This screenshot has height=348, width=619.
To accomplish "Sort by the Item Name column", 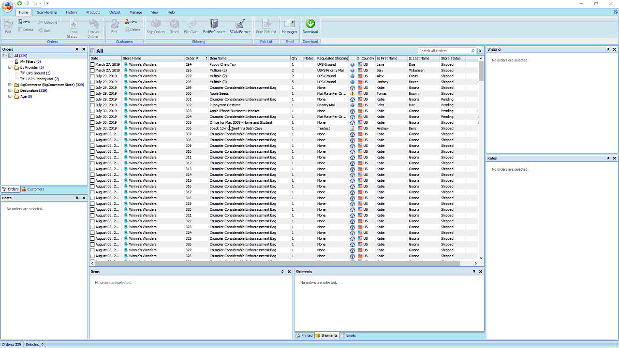I will coord(249,58).
